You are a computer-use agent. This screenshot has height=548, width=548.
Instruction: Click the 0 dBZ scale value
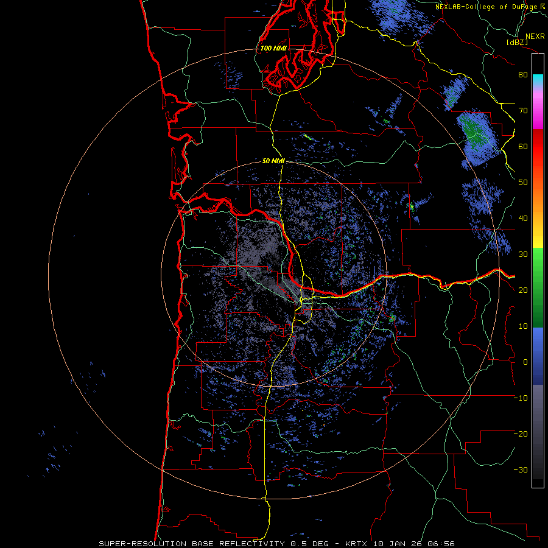525,362
